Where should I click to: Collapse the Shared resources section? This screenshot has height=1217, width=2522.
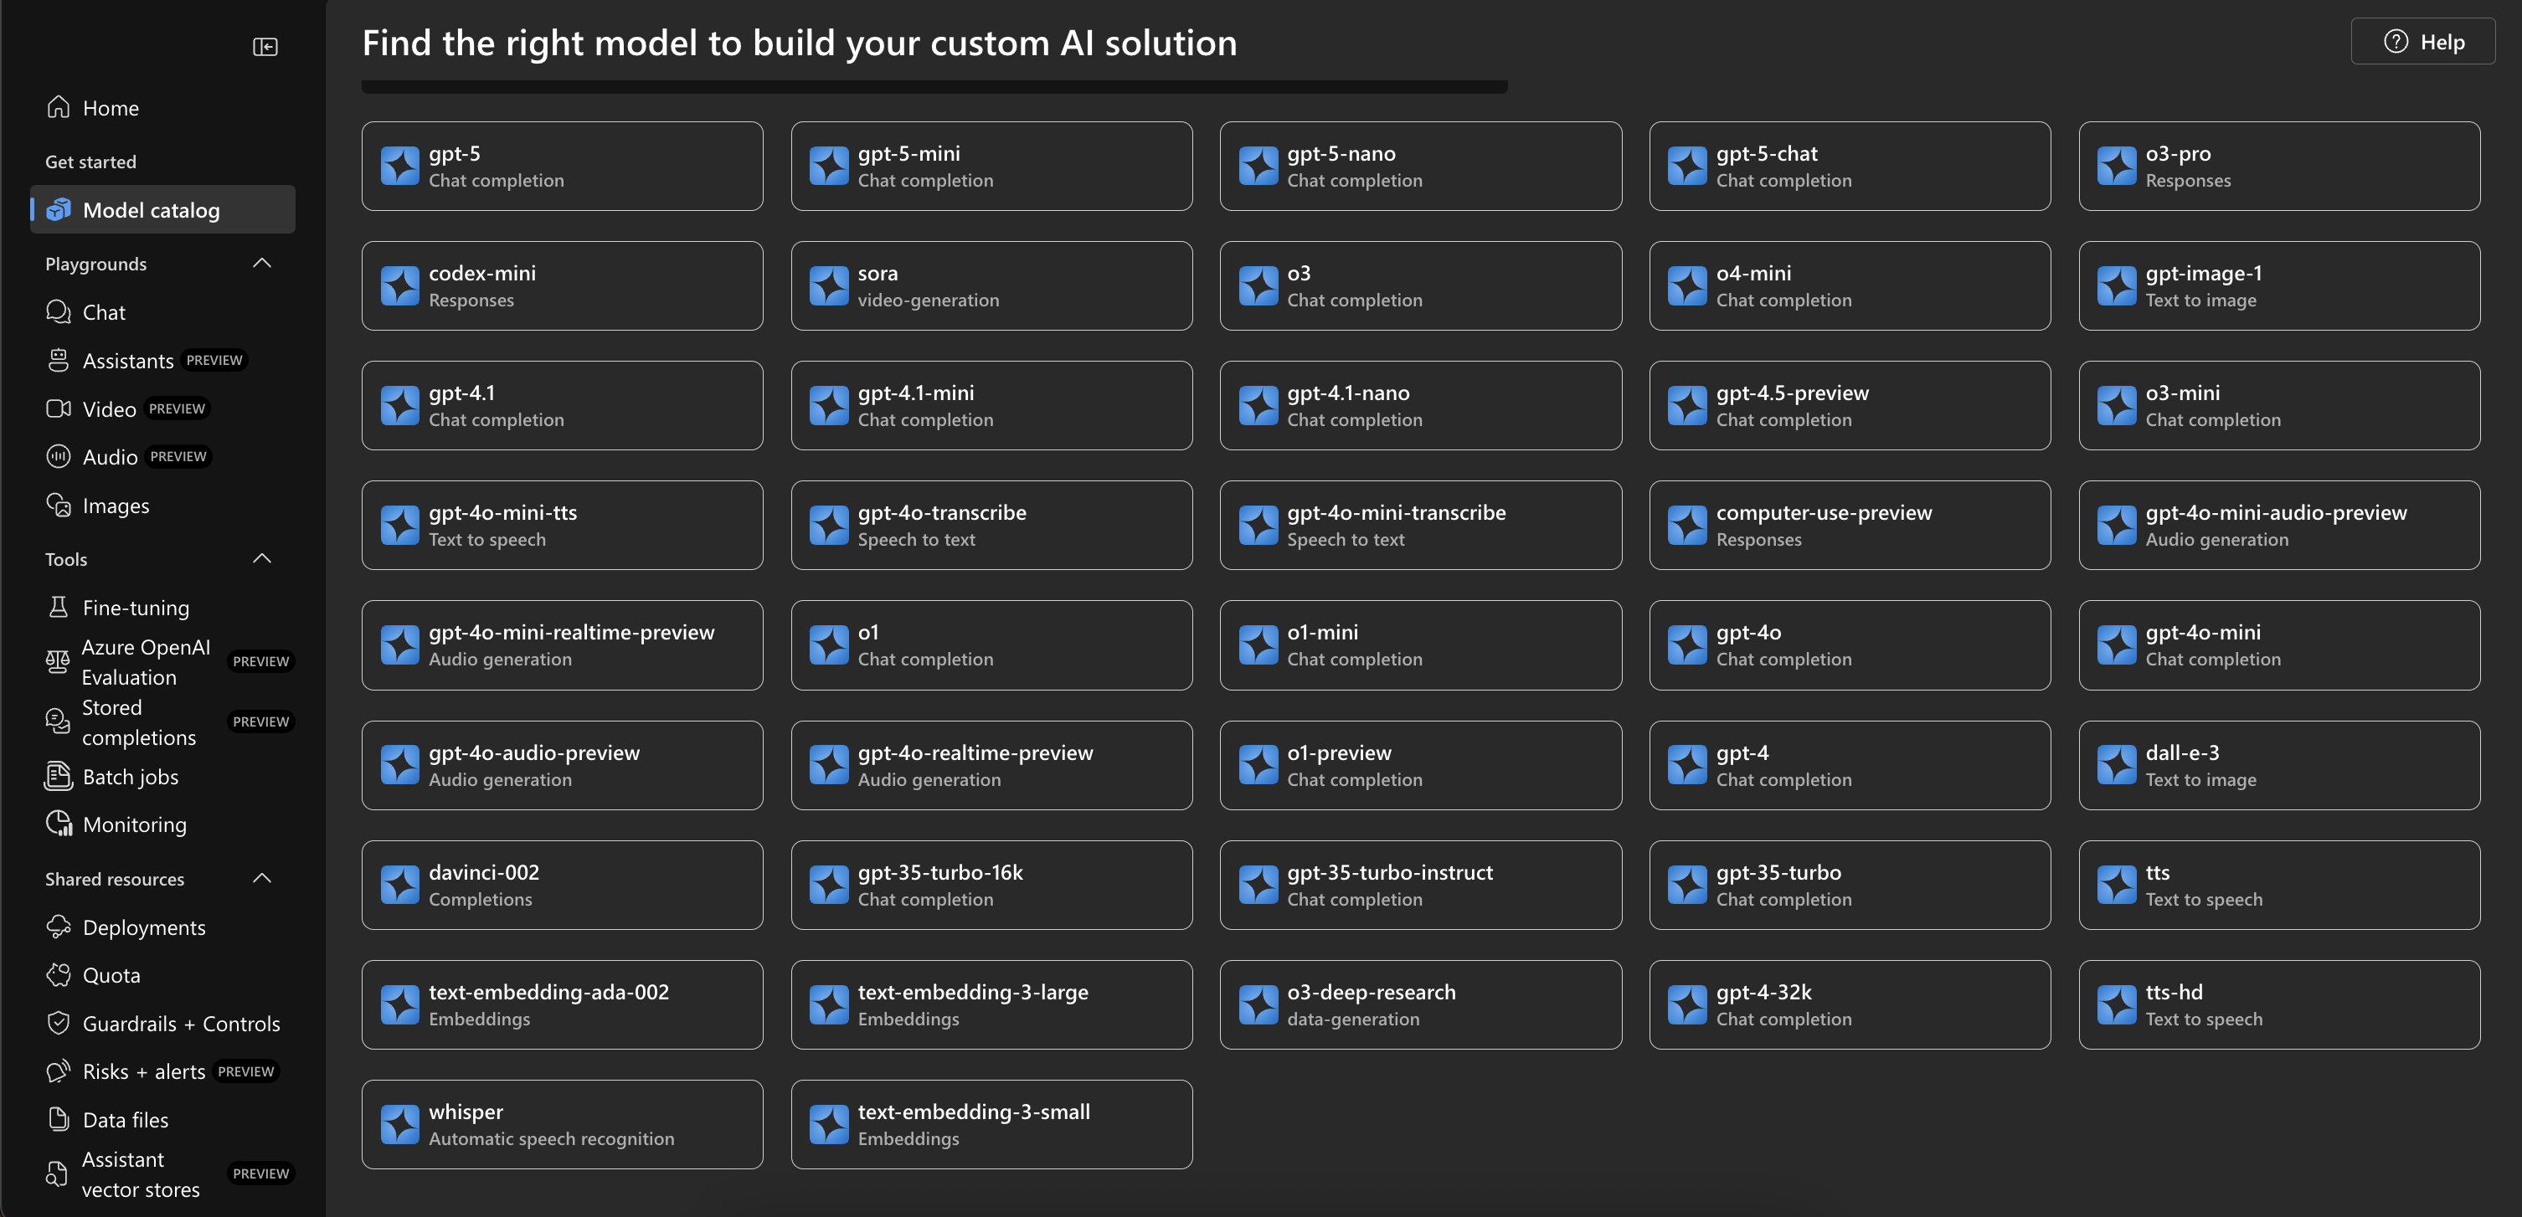click(261, 877)
